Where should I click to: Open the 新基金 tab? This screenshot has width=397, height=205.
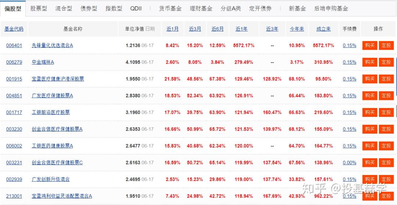[x=297, y=8]
